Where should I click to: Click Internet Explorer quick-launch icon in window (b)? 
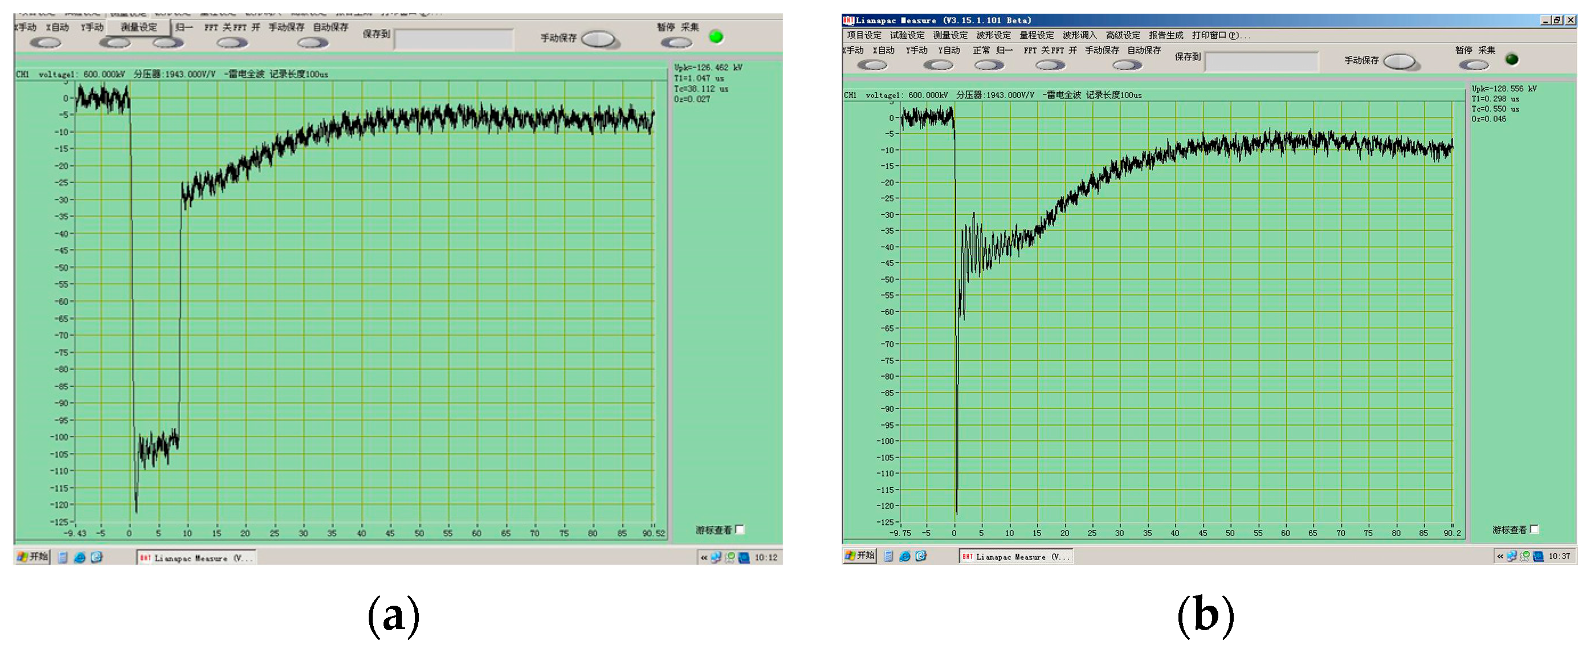coord(904,556)
